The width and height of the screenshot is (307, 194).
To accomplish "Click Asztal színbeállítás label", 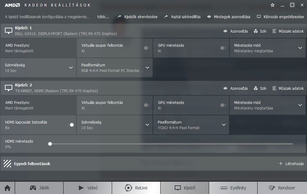I will (186, 17).
